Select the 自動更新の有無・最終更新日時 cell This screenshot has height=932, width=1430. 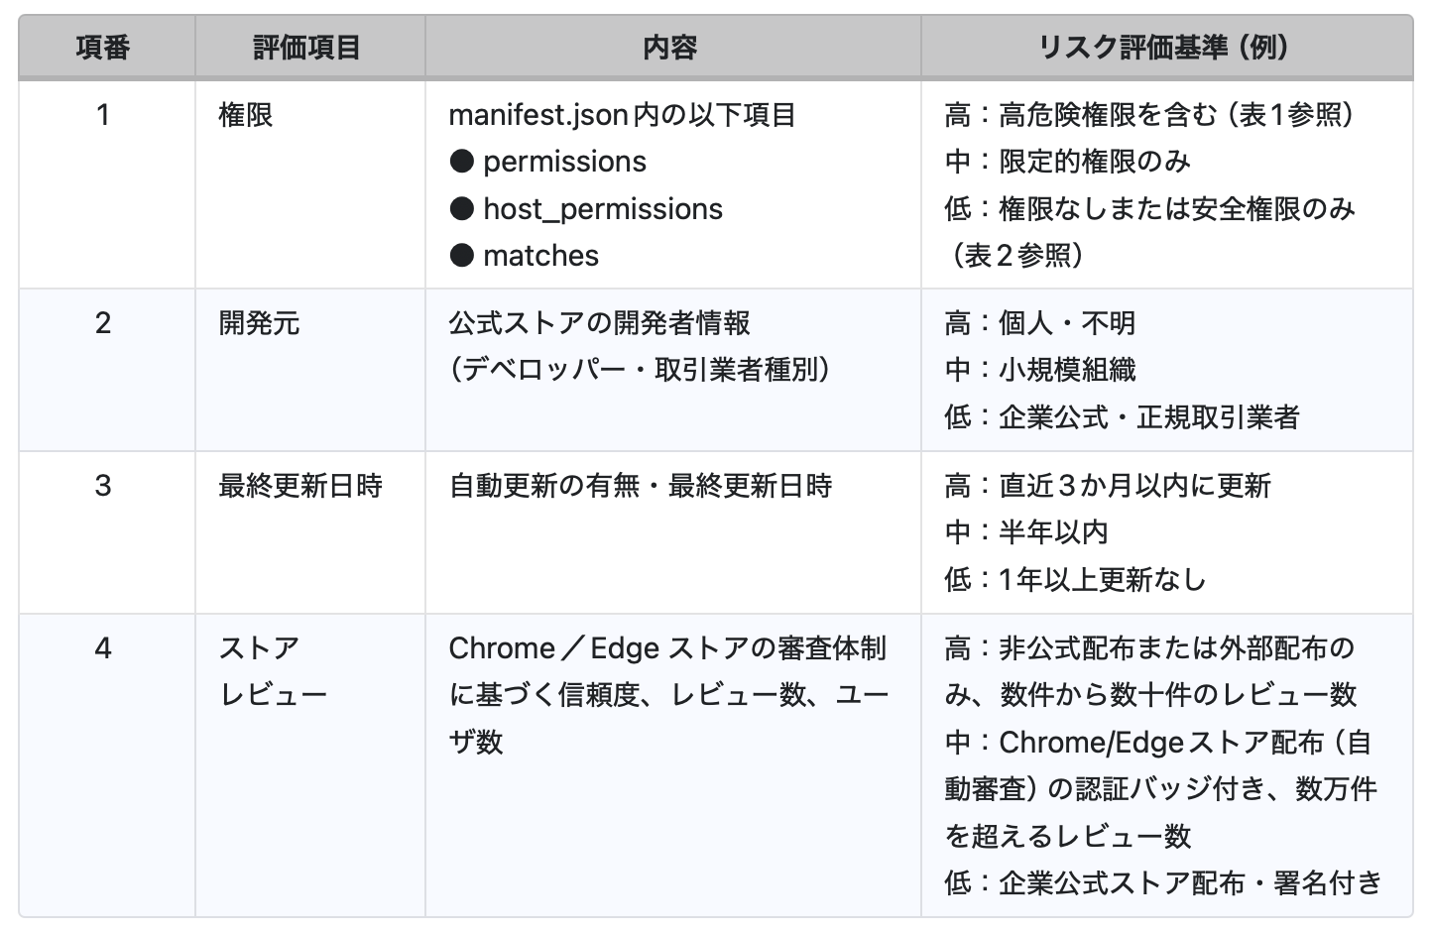[640, 486]
